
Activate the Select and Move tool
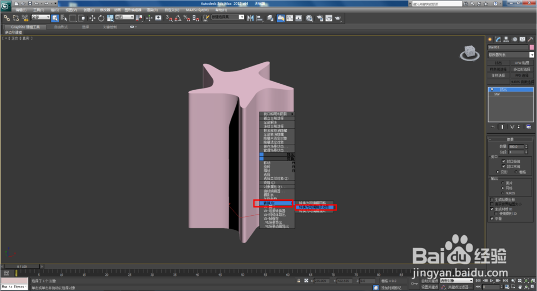pyautogui.click(x=92, y=18)
